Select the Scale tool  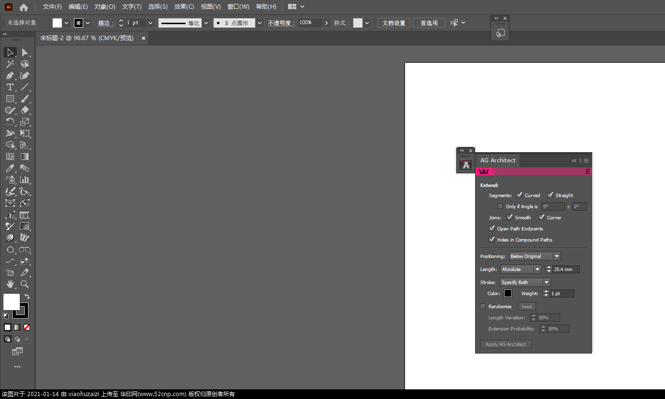[x=25, y=122]
